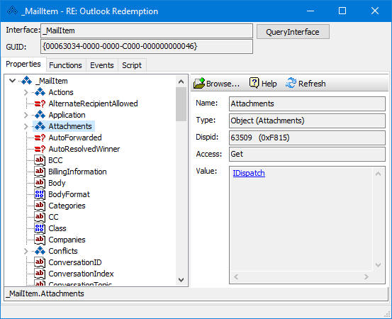The width and height of the screenshot is (392, 319).
Task: Click the Actions object icon
Action: (40, 92)
